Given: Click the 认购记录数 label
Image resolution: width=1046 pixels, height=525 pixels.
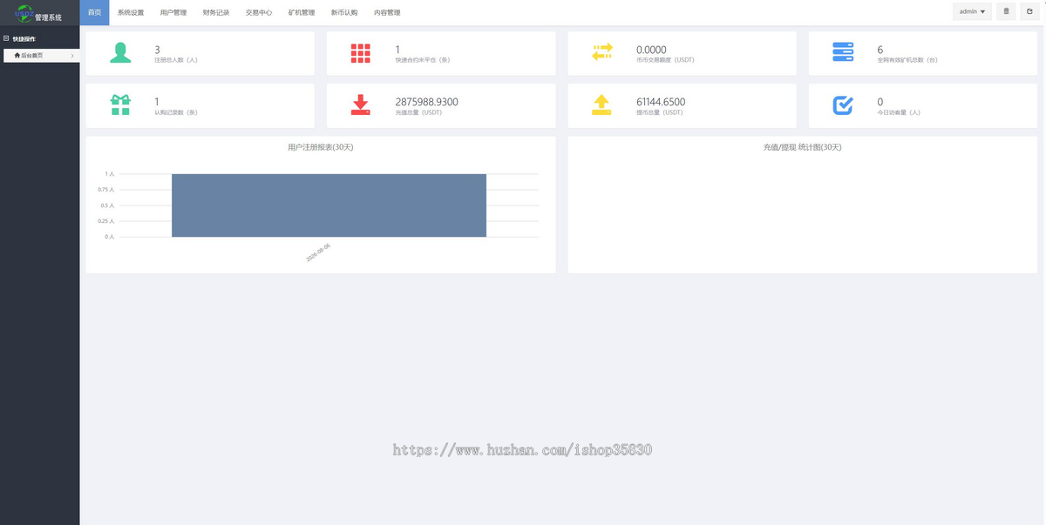Looking at the screenshot, I should pyautogui.click(x=175, y=112).
